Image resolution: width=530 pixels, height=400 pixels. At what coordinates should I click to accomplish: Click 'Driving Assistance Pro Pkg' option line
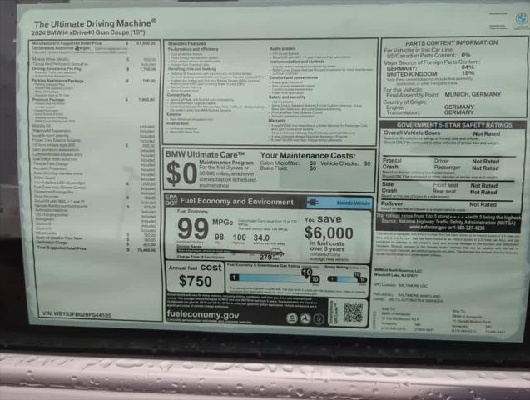(94, 69)
